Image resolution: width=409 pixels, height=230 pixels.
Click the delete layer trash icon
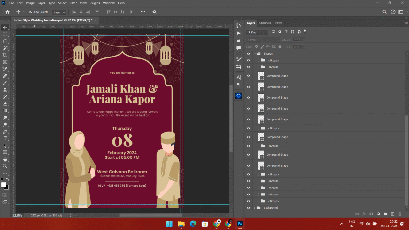pyautogui.click(x=400, y=214)
